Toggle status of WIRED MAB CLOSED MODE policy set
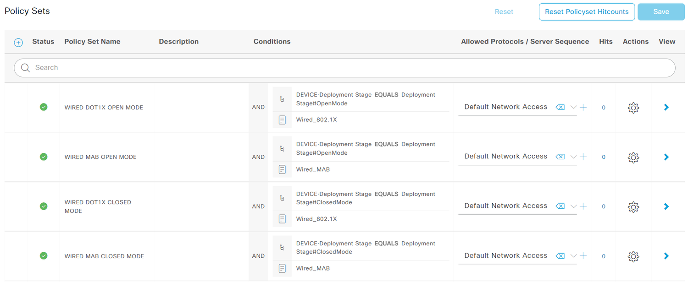 click(44, 256)
